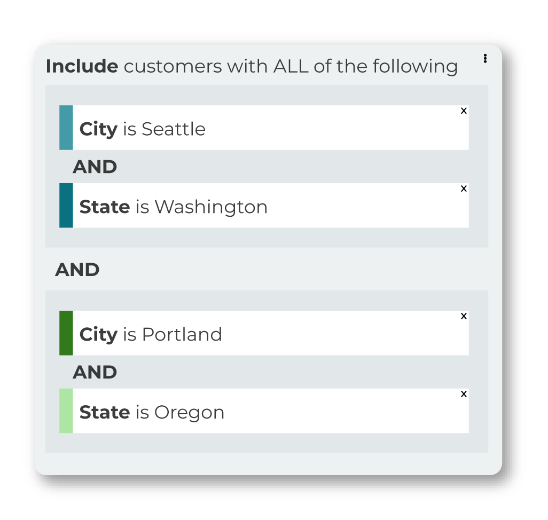Select the State is Washington condition row
Viewport: 548px width, 520px height.
tap(264, 206)
